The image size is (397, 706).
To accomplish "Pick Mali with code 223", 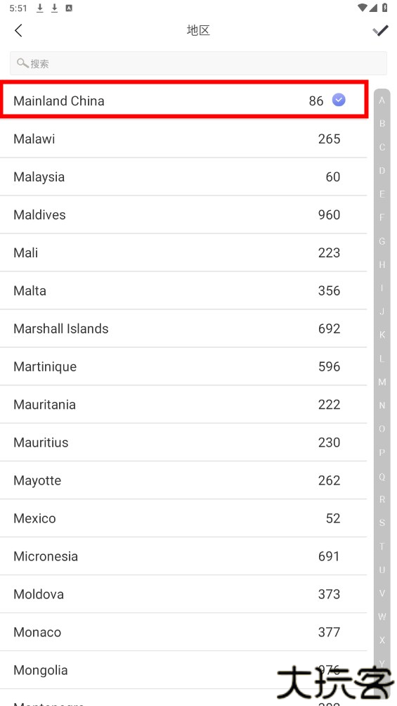I will [183, 252].
